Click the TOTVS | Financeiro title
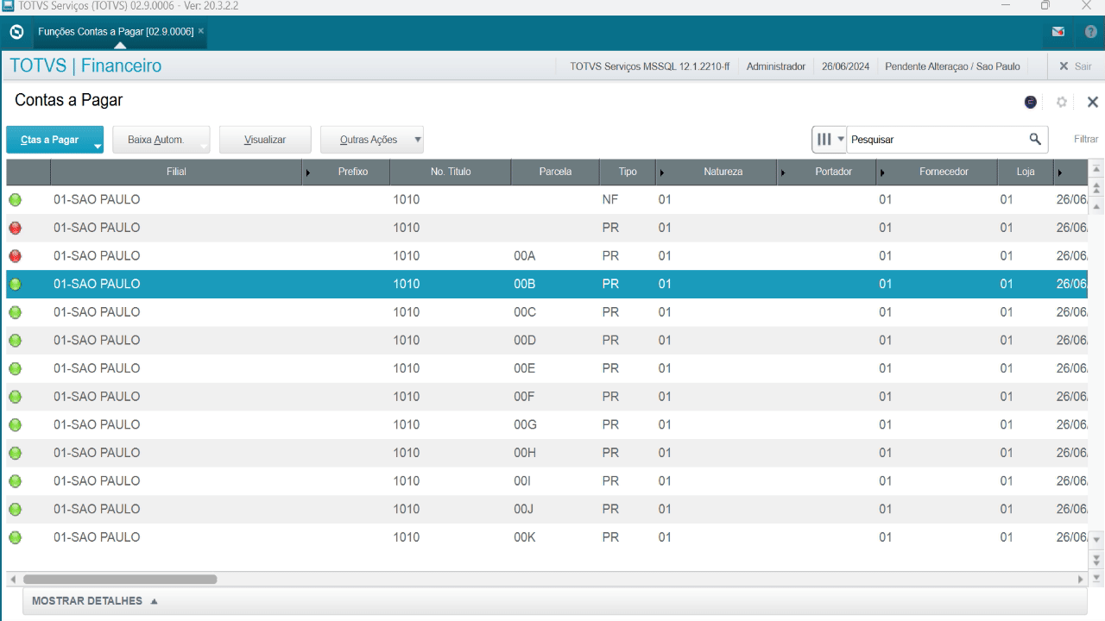The height and width of the screenshot is (621, 1105). point(85,66)
